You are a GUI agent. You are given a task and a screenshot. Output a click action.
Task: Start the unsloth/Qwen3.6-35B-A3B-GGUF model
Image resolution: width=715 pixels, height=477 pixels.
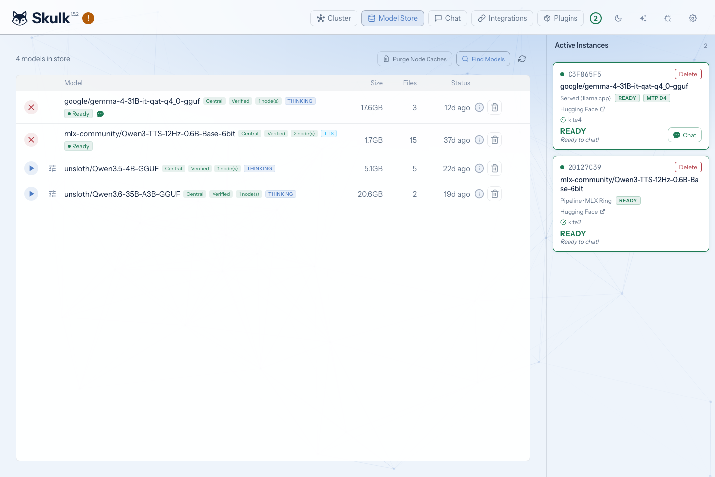(x=31, y=194)
